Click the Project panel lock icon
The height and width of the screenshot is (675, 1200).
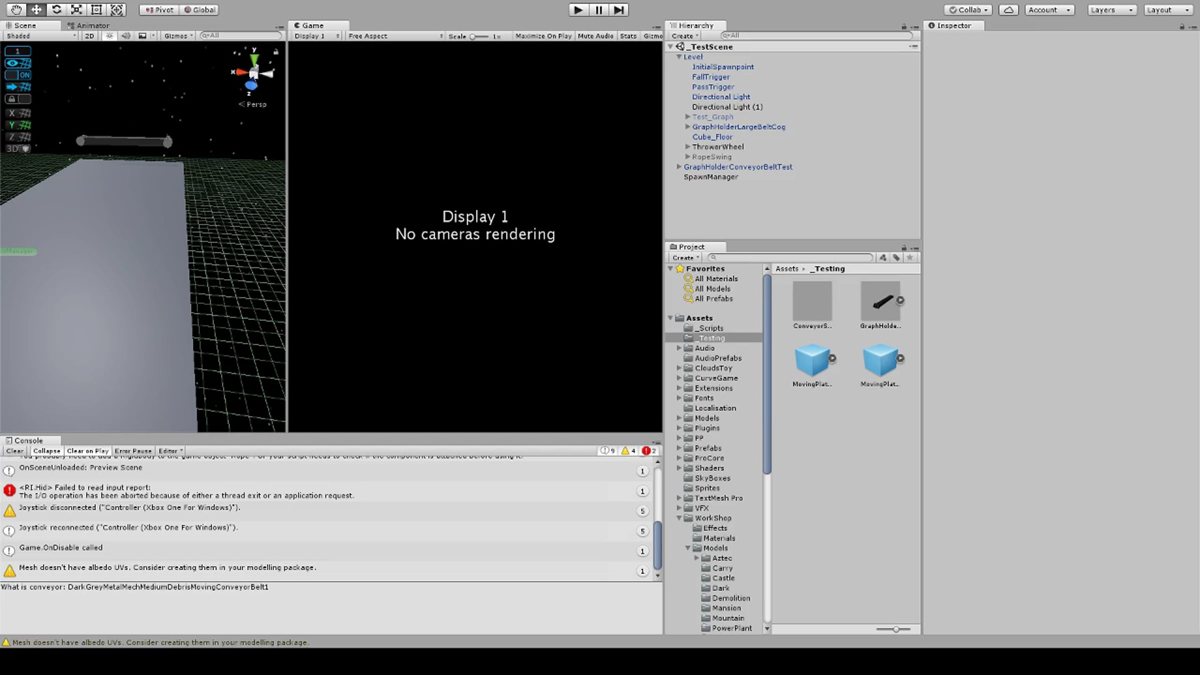(x=904, y=247)
